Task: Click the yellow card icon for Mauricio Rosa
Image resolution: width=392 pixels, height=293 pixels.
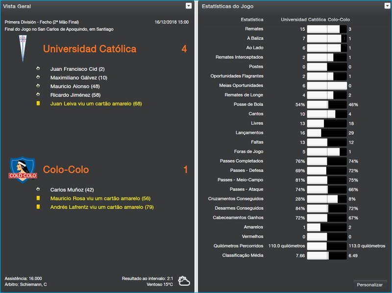Action: point(38,199)
